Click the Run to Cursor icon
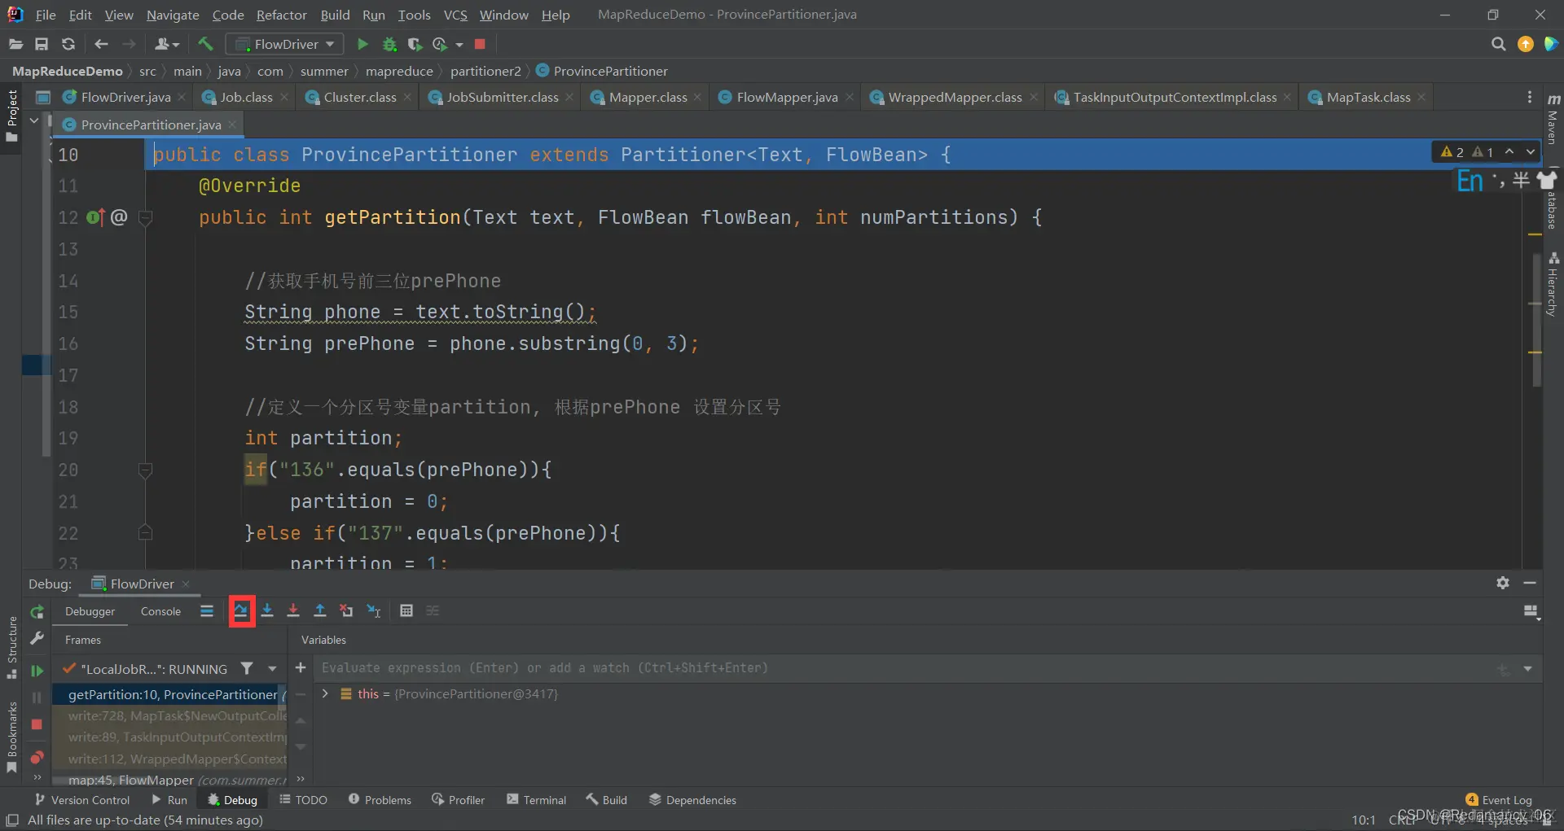 tap(374, 610)
